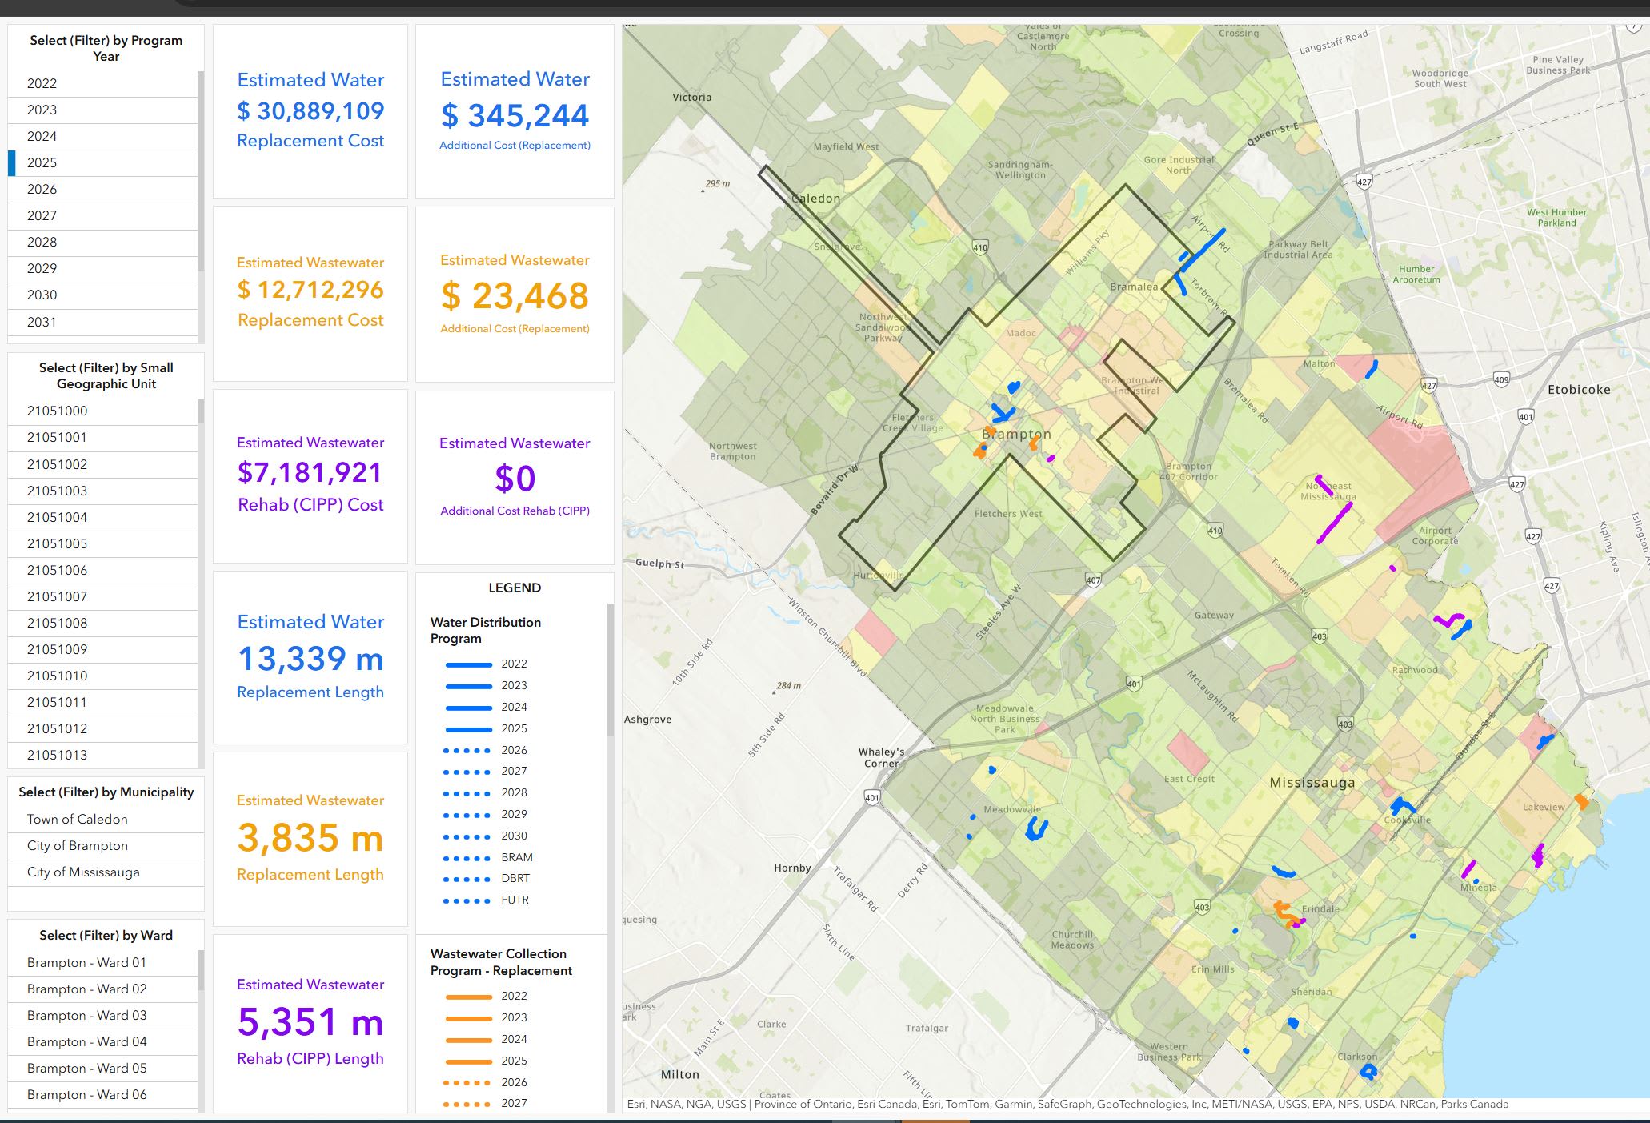Image resolution: width=1650 pixels, height=1123 pixels.
Task: Click the $12,712,296 wastewater replacement cost card
Action: pos(310,294)
